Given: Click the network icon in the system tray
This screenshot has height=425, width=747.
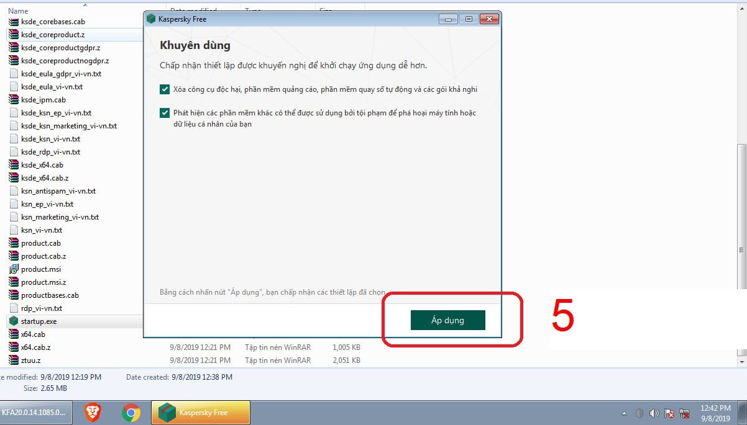Looking at the screenshot, I should (685, 413).
